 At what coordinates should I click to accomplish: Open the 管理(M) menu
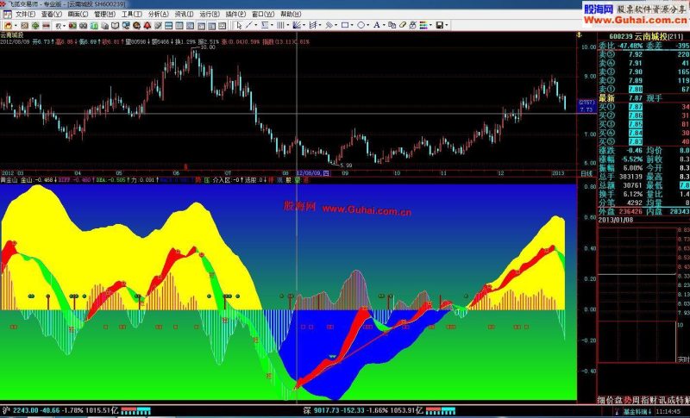point(104,15)
